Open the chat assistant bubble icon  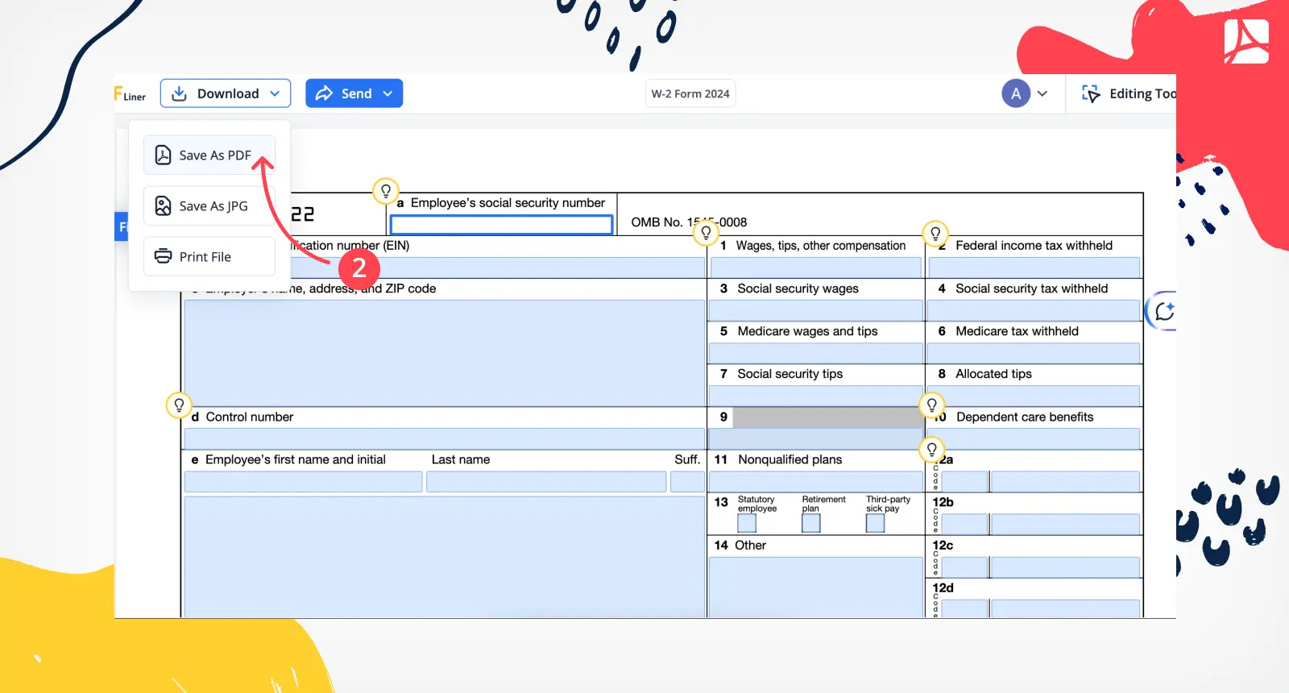[x=1163, y=311]
